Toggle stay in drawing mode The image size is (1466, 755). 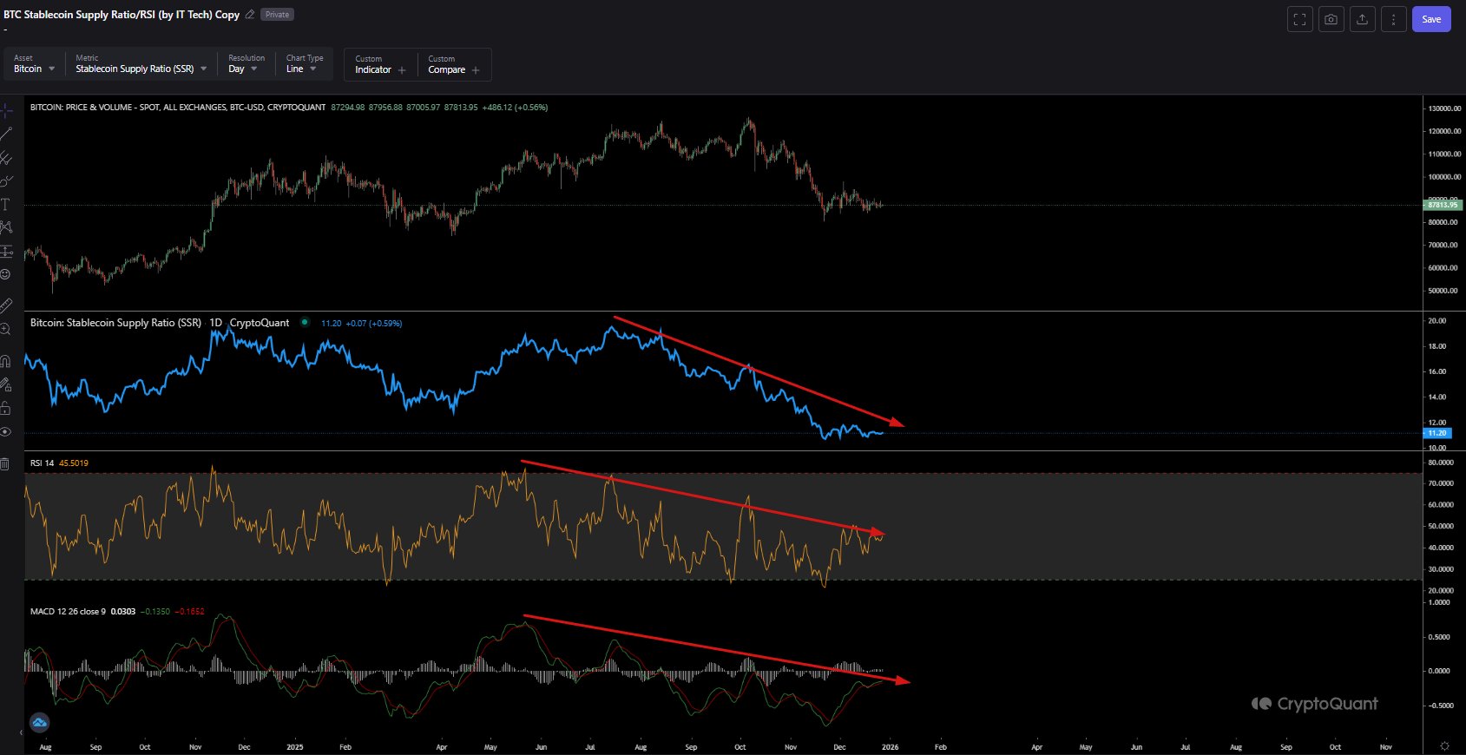point(6,384)
